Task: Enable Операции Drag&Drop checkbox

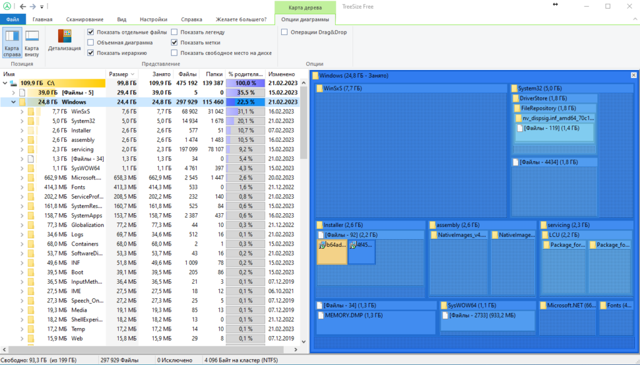Action: [x=284, y=32]
